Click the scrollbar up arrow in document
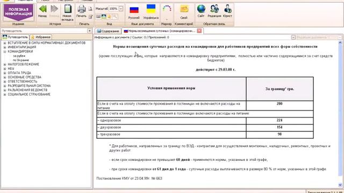The width and height of the screenshot is (344, 193). [340, 43]
